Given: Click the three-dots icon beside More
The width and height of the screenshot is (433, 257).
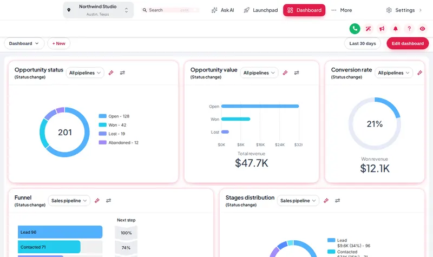Looking at the screenshot, I should [x=334, y=10].
